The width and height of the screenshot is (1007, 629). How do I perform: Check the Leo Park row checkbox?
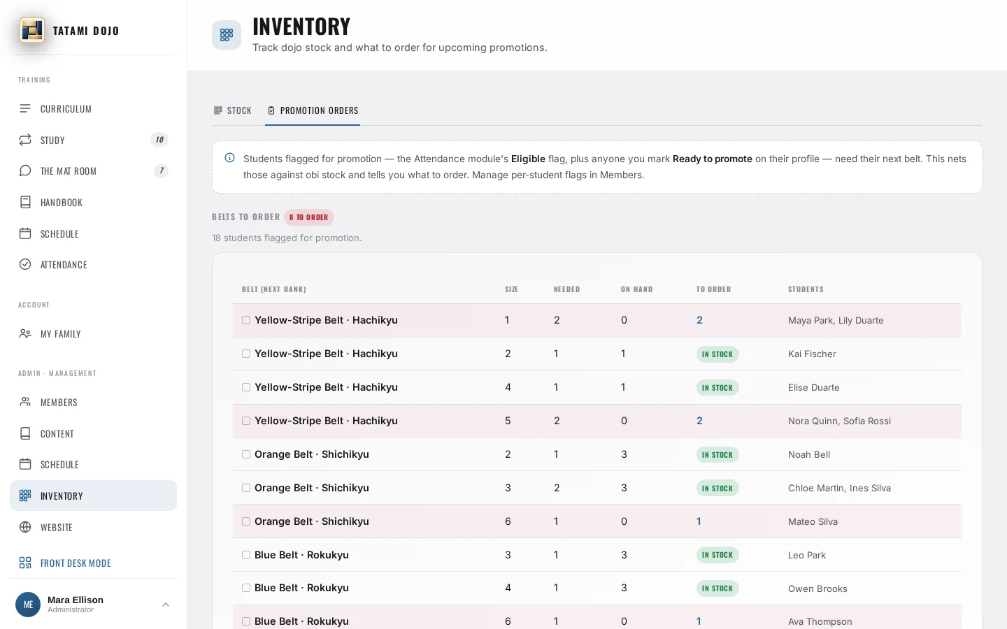coord(246,555)
